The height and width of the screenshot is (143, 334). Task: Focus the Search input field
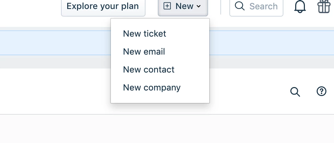(256, 7)
